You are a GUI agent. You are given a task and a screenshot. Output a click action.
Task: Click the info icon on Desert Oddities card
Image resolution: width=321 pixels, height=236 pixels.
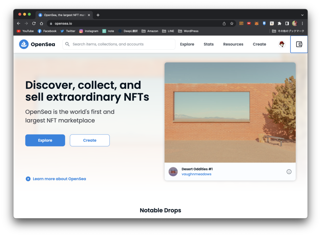tap(289, 172)
